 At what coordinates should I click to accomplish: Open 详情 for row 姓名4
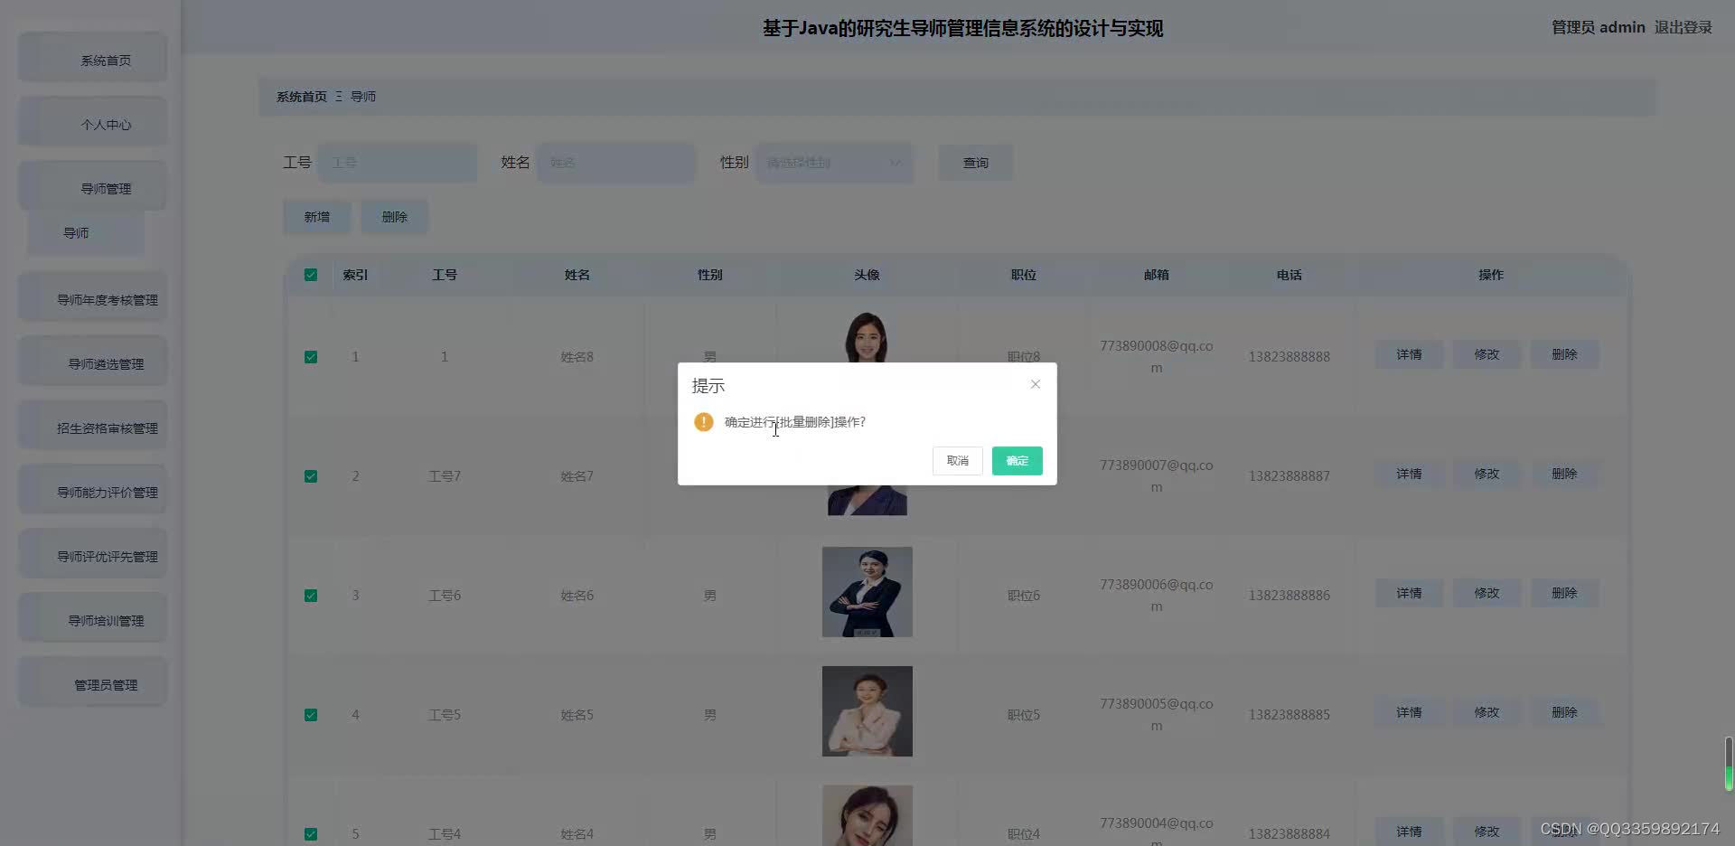coord(1409,832)
